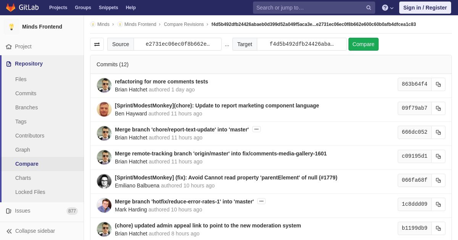Click the search magnifier icon

(369, 8)
